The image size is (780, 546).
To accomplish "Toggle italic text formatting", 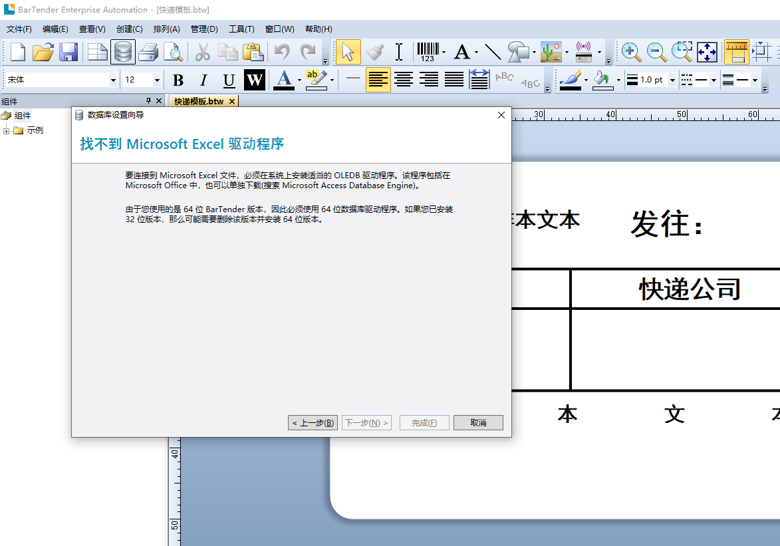I will coord(203,80).
